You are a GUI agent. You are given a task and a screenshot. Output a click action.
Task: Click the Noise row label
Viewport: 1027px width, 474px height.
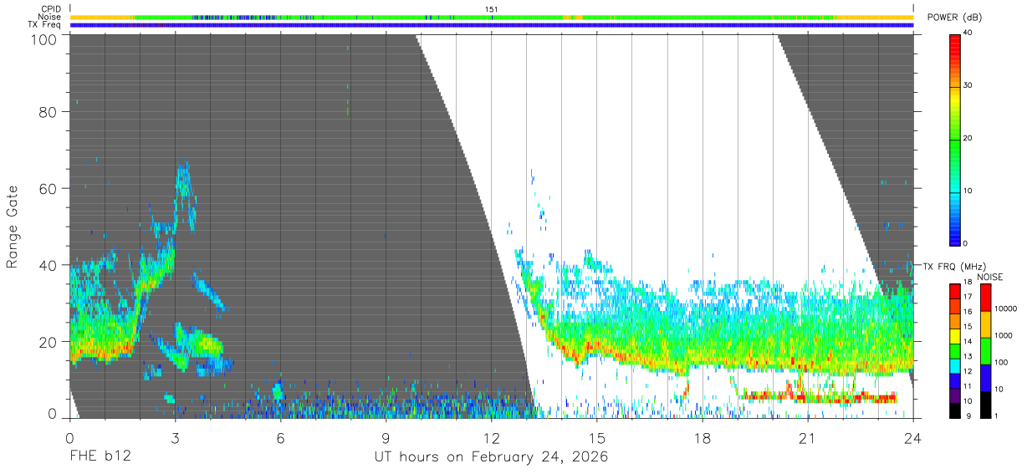coord(49,17)
